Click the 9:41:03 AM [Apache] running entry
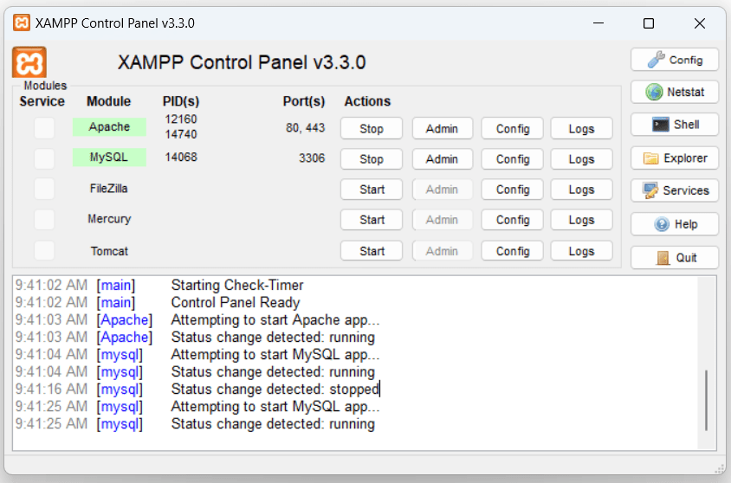Screen dimensions: 731x483 point(273,337)
